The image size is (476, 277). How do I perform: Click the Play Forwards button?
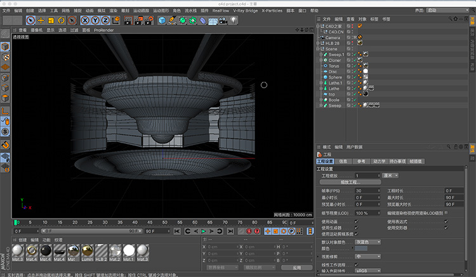tap(203, 231)
